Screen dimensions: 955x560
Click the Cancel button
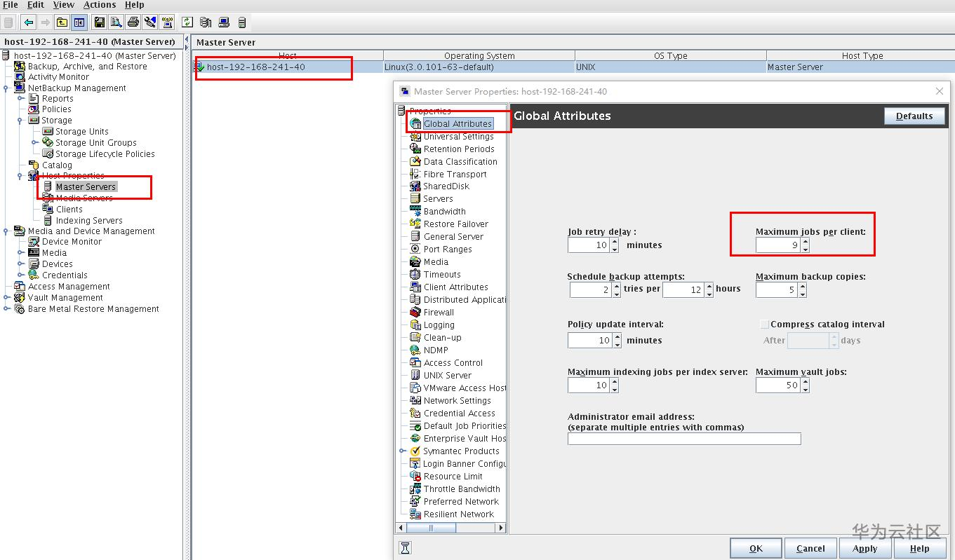[x=810, y=548]
